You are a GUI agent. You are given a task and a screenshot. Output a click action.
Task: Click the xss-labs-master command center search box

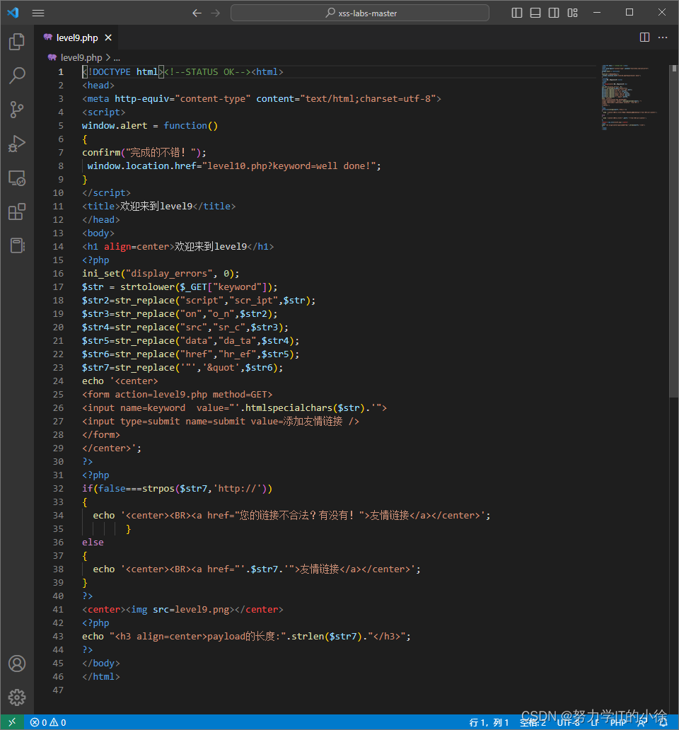pyautogui.click(x=360, y=13)
